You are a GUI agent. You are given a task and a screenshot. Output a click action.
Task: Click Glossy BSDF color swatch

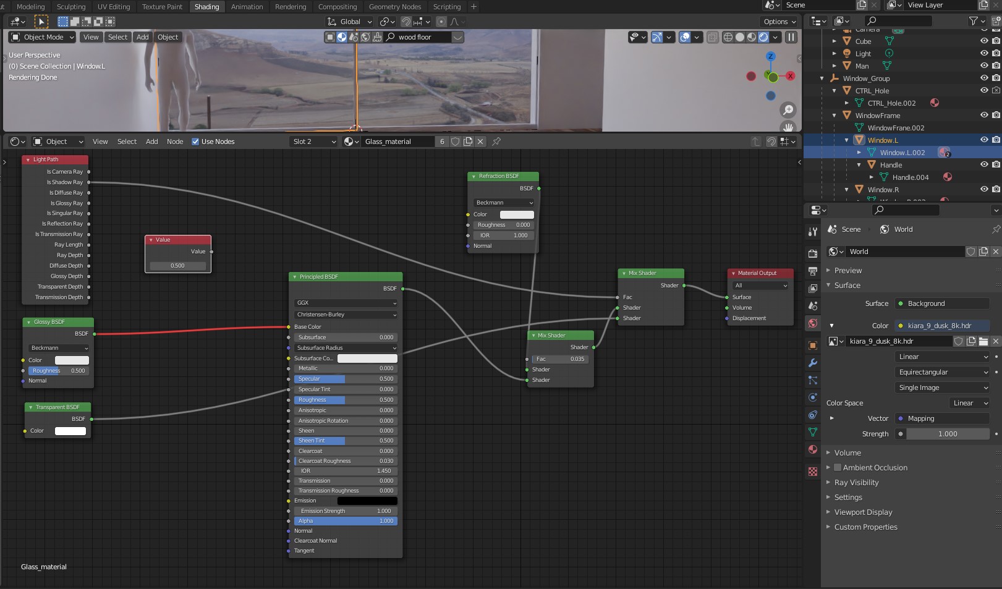coord(72,360)
